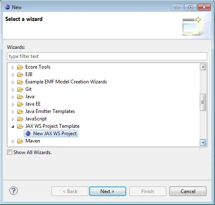The image size is (215, 205).
Task: Select the EJB label
Action: (29, 74)
